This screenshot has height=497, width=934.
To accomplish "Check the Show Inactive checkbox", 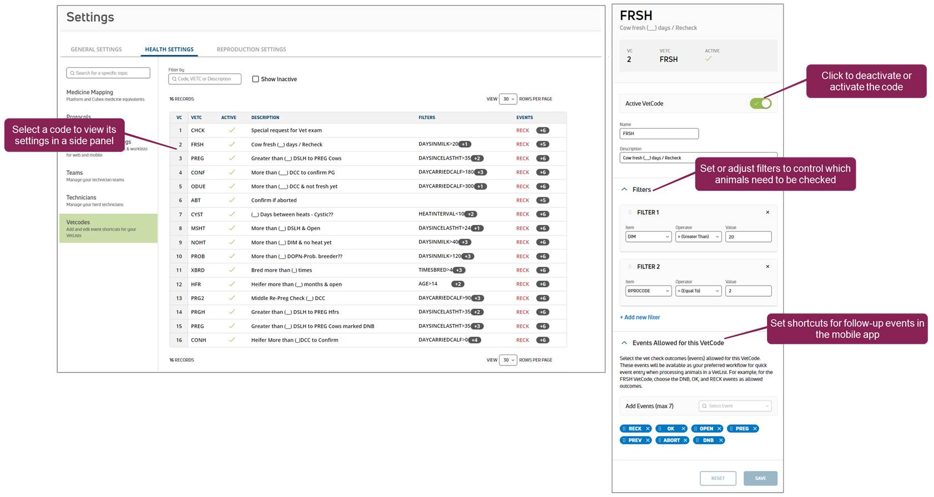I will tap(256, 79).
